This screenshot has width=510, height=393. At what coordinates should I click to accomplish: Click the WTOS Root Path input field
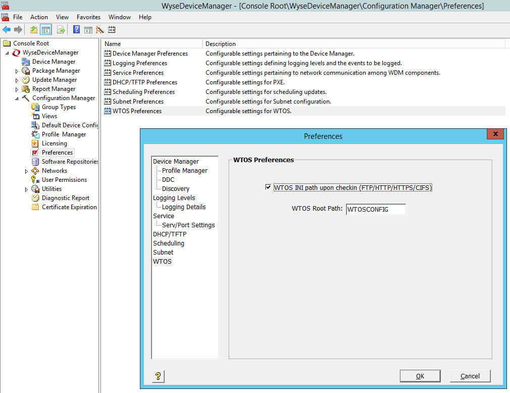coord(376,209)
